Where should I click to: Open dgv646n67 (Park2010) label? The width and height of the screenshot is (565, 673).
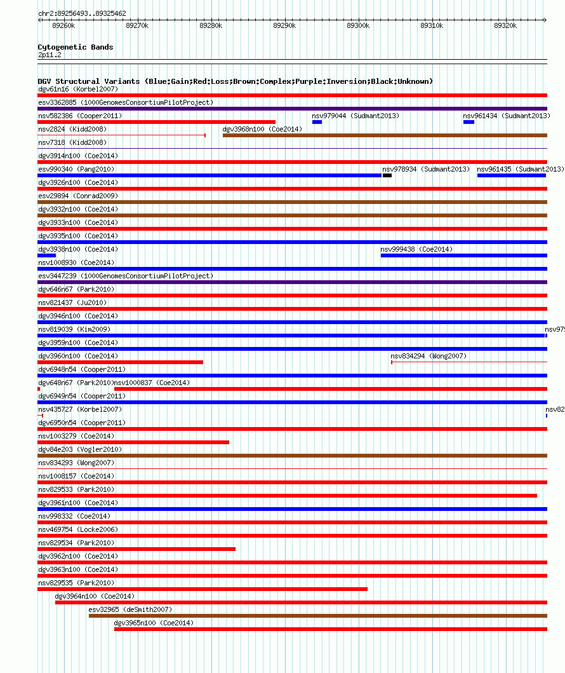76,289
